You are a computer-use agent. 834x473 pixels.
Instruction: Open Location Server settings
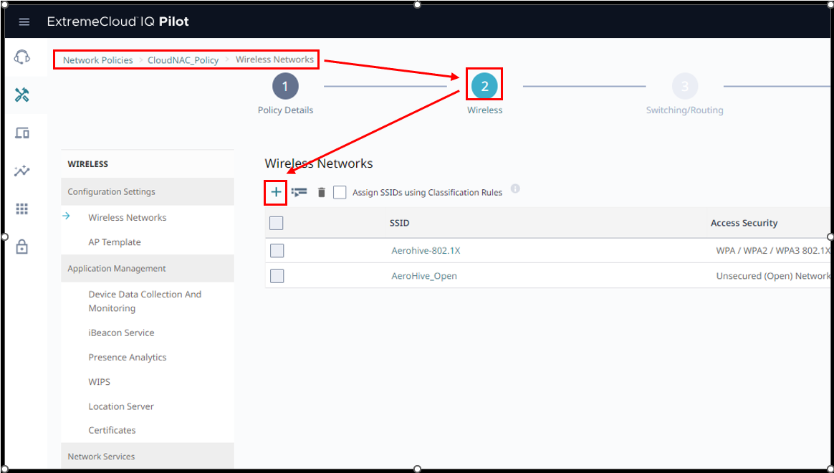(121, 406)
